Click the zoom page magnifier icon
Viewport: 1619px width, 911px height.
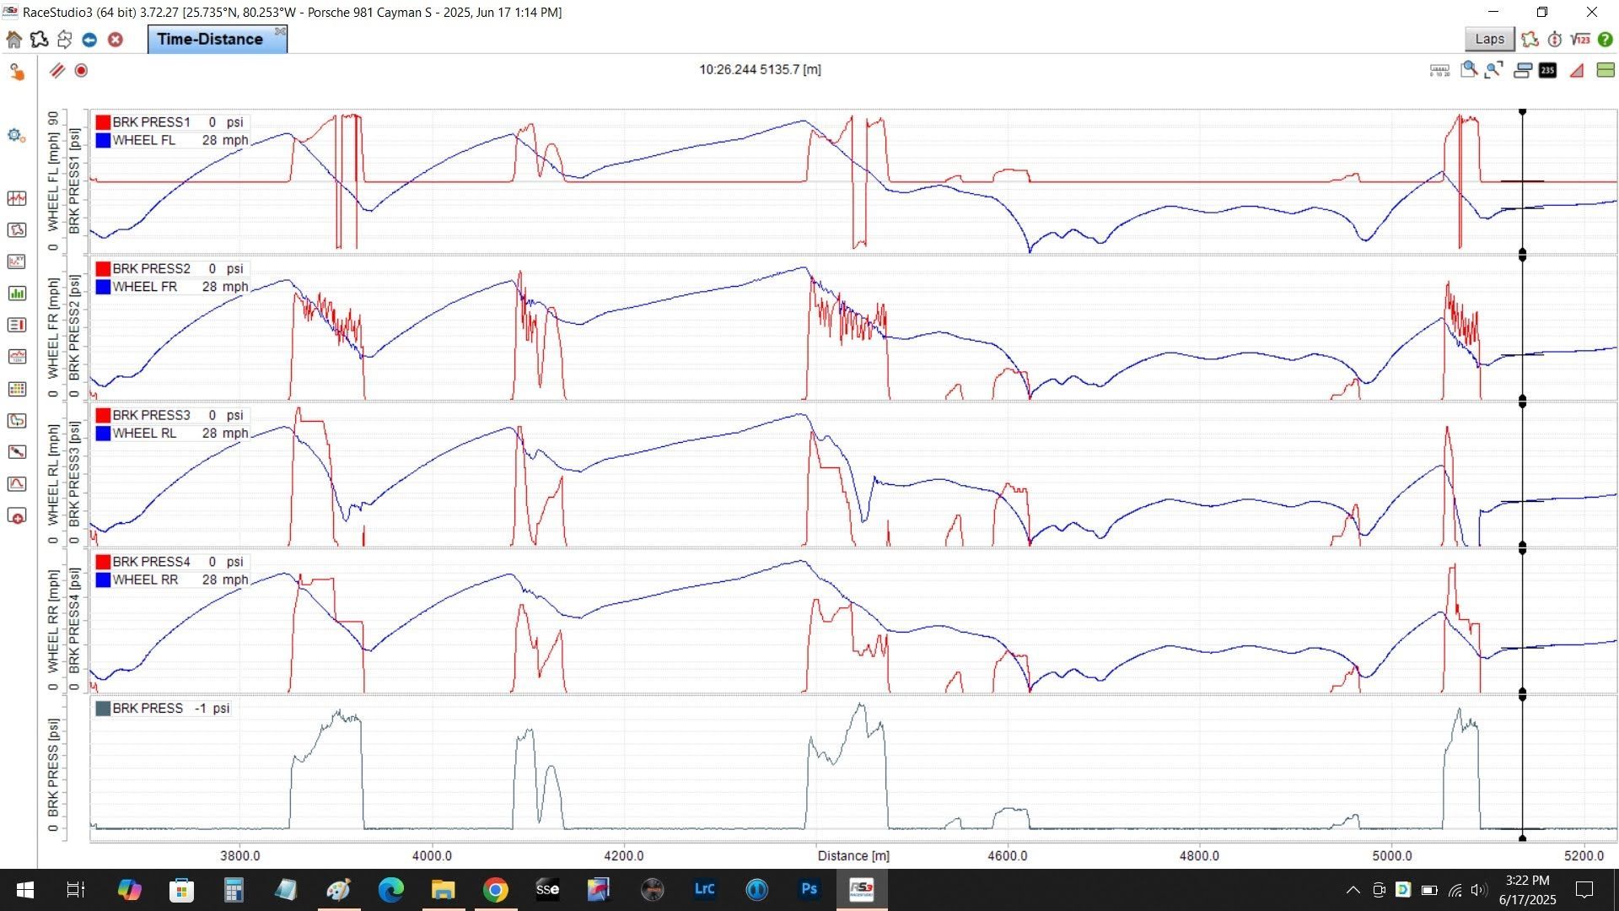click(1469, 70)
